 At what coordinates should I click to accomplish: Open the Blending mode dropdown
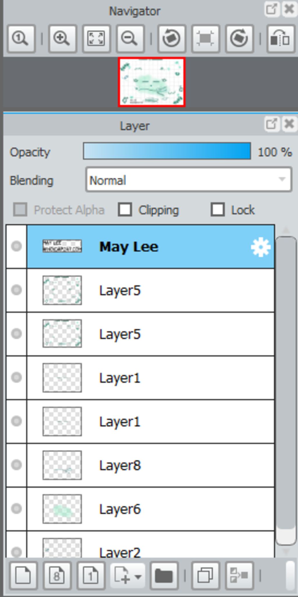click(x=189, y=180)
